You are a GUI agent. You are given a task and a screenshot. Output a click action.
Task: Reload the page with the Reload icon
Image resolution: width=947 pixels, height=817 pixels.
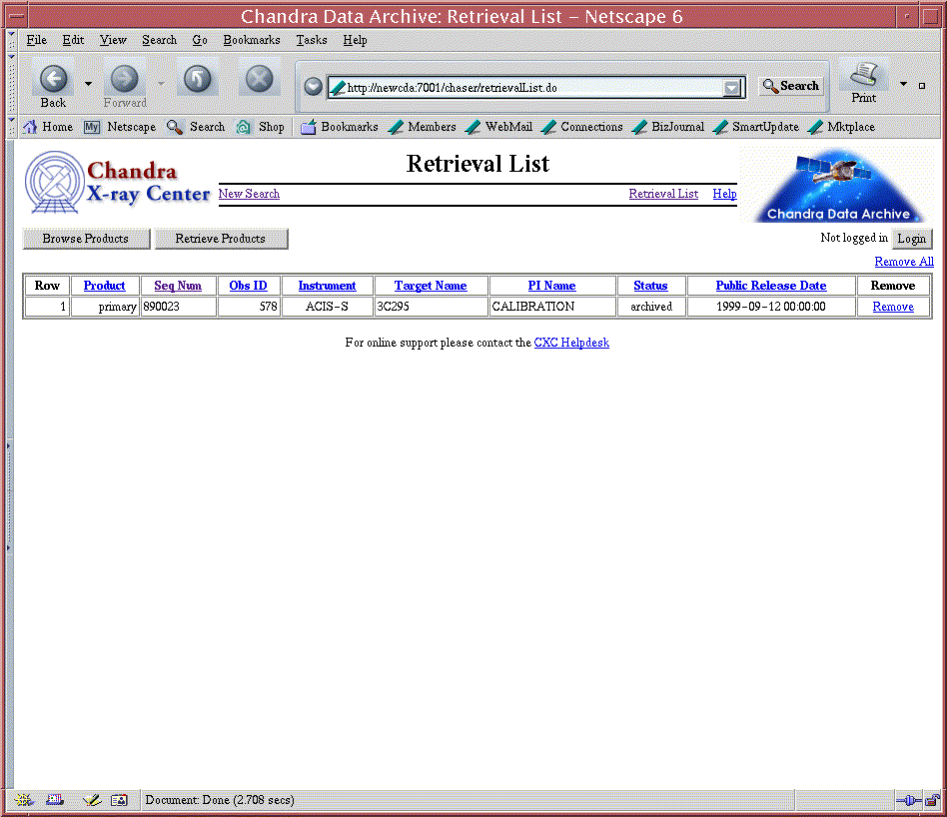[198, 79]
